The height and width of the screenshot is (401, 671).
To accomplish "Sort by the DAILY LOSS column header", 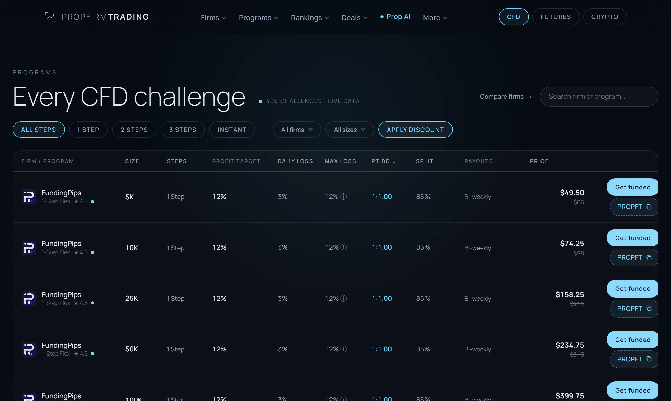I will [x=295, y=161].
